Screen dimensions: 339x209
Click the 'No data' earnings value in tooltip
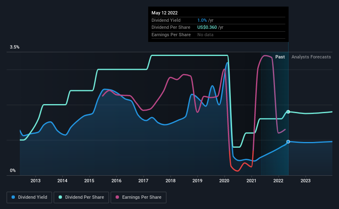pyautogui.click(x=205, y=35)
